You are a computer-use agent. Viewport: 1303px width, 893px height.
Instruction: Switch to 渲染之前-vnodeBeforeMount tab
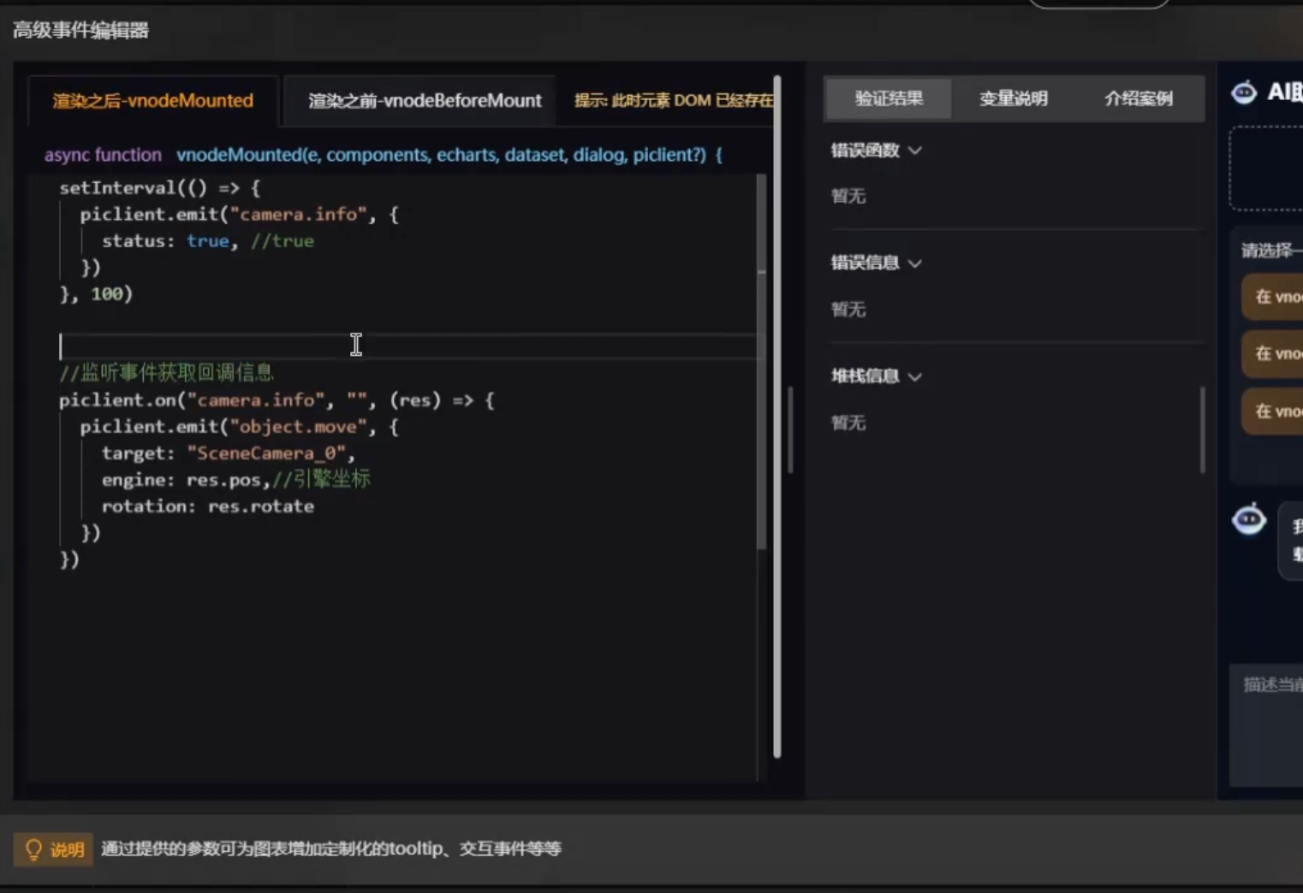pyautogui.click(x=425, y=101)
